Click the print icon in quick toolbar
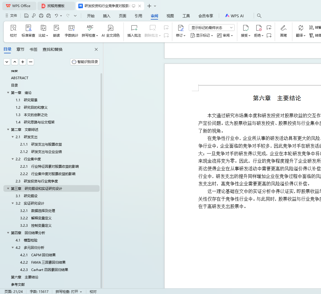 coord(41,16)
